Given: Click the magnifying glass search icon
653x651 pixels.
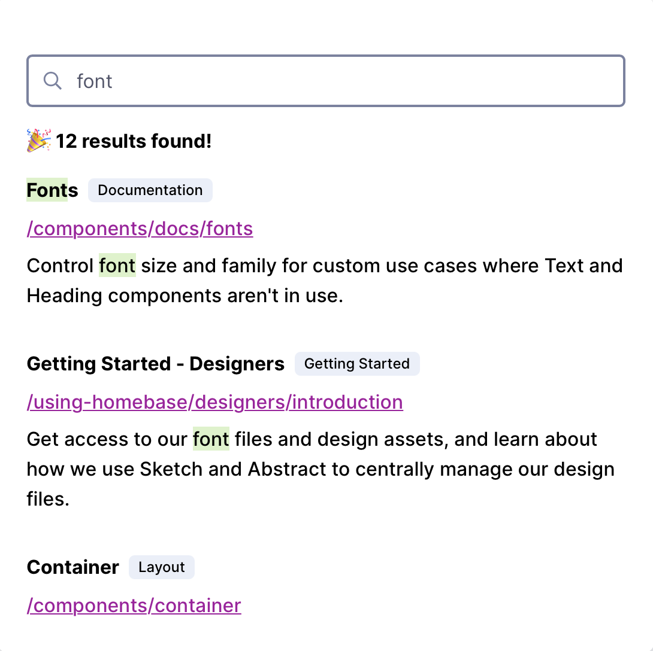Looking at the screenshot, I should (x=53, y=81).
